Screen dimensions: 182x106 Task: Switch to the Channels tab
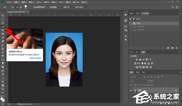[x=138, y=72]
